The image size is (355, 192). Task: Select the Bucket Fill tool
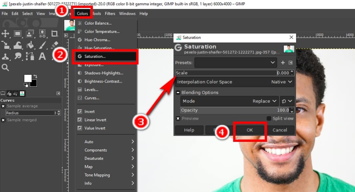(30, 45)
